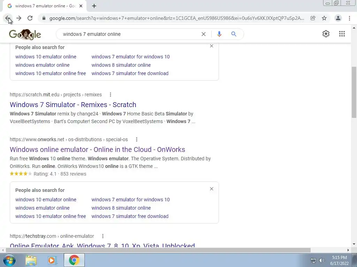Select upper 'windows 10 emulator online free' suggestion

(x=51, y=73)
